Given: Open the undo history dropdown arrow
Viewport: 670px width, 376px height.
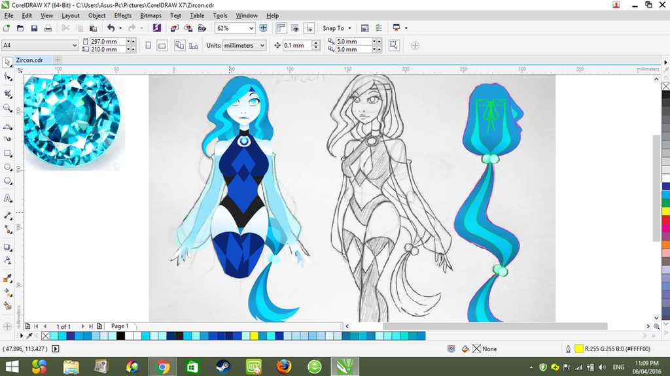Looking at the screenshot, I should 120,28.
